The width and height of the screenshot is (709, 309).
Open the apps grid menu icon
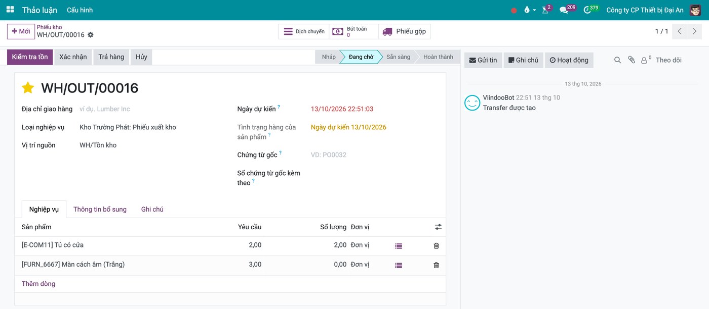click(10, 10)
